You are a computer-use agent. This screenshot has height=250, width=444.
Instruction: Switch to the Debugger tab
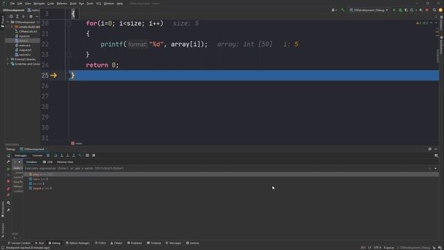(21, 156)
